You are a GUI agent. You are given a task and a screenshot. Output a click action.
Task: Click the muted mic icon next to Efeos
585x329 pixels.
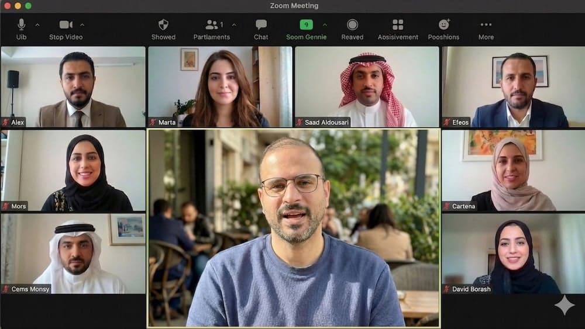(446, 122)
